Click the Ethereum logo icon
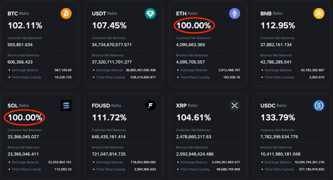The width and height of the screenshot is (333, 180). pyautogui.click(x=234, y=14)
